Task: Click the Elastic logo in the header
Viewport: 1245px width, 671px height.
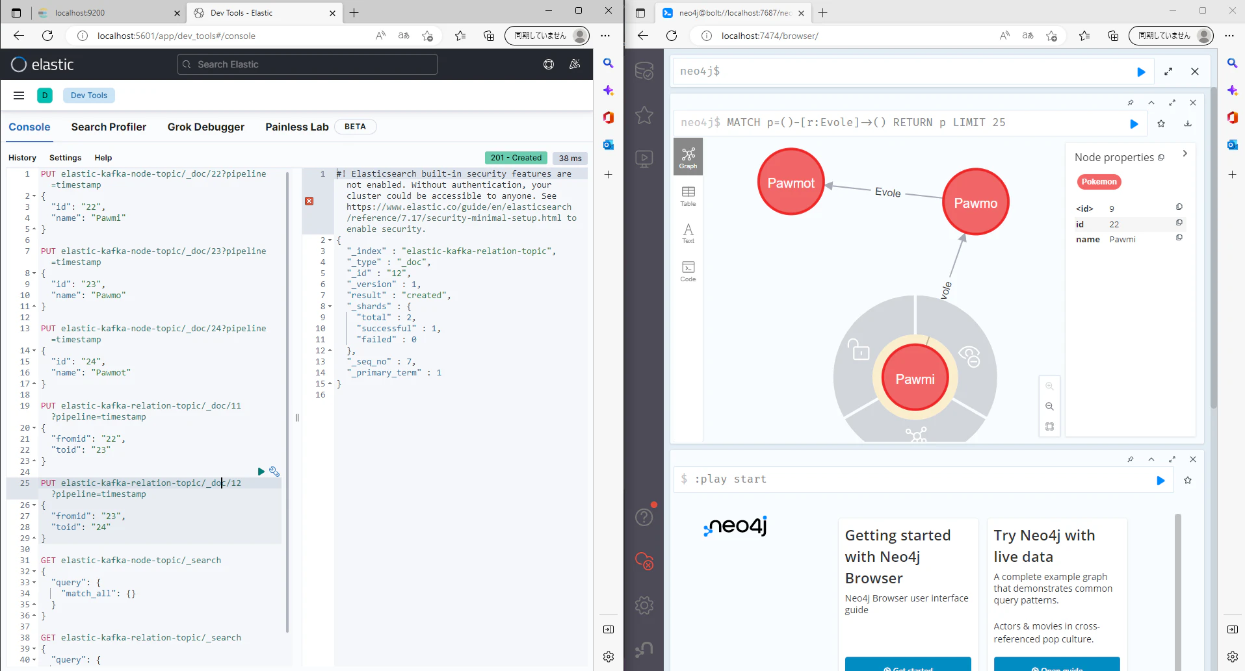Action: 42,64
